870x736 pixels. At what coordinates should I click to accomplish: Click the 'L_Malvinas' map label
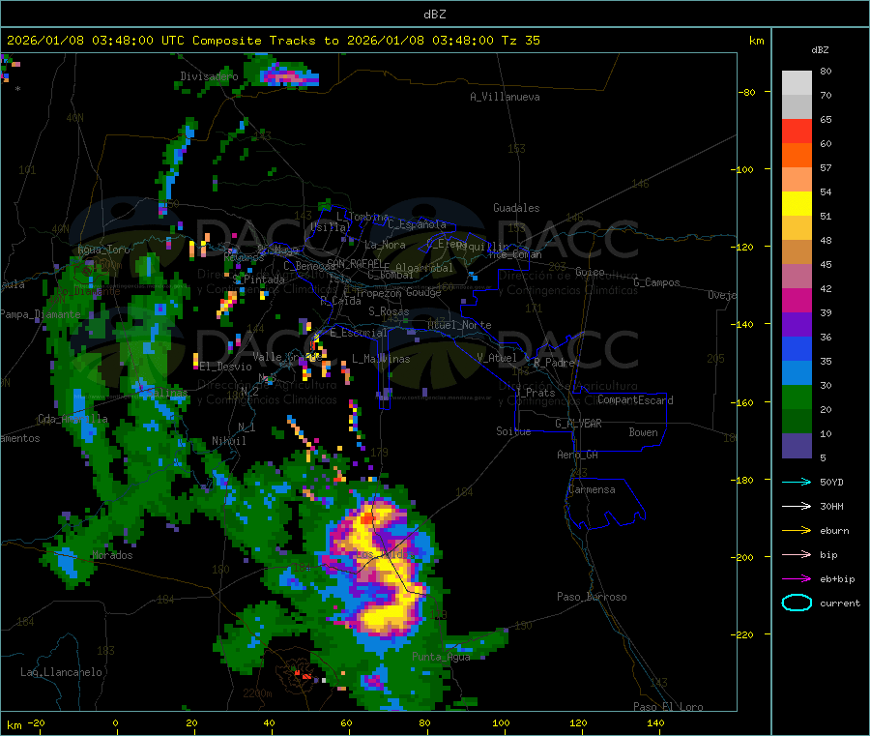pos(381,359)
